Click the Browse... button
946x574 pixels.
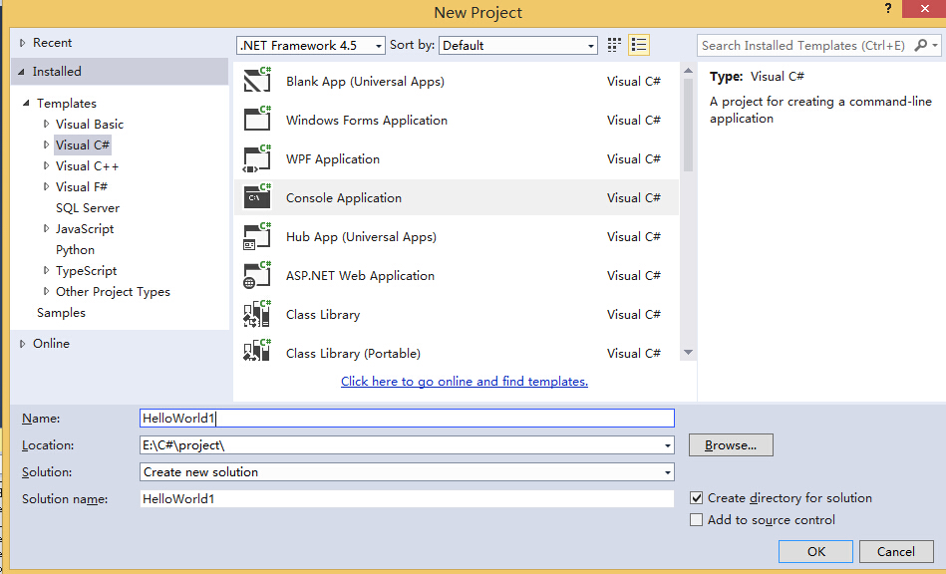coord(731,445)
